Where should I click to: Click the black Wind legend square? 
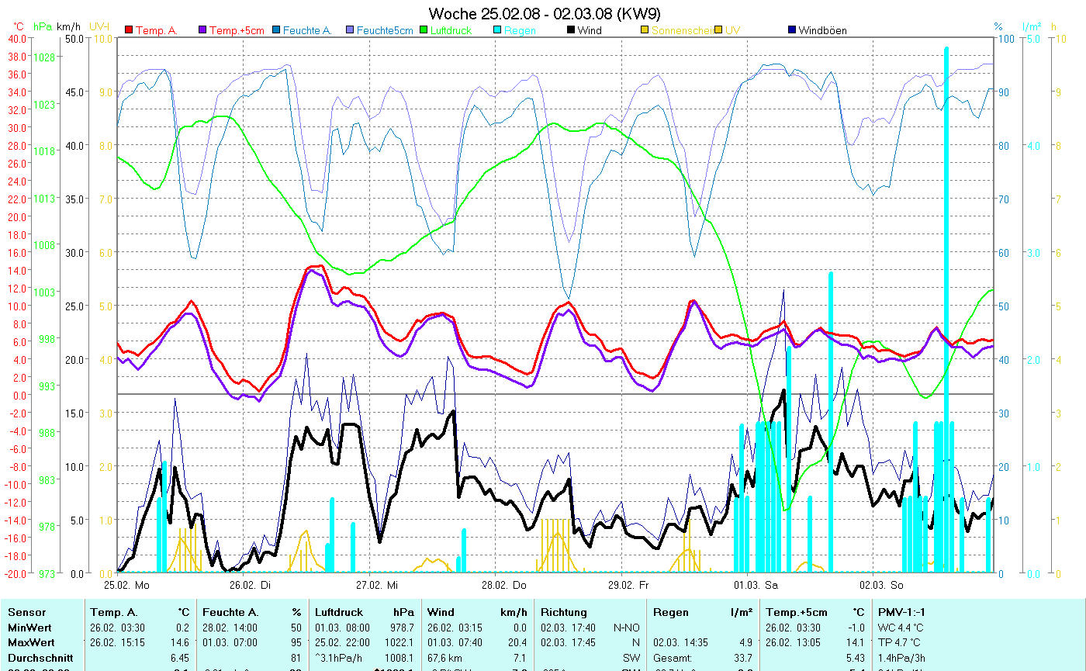click(x=571, y=30)
